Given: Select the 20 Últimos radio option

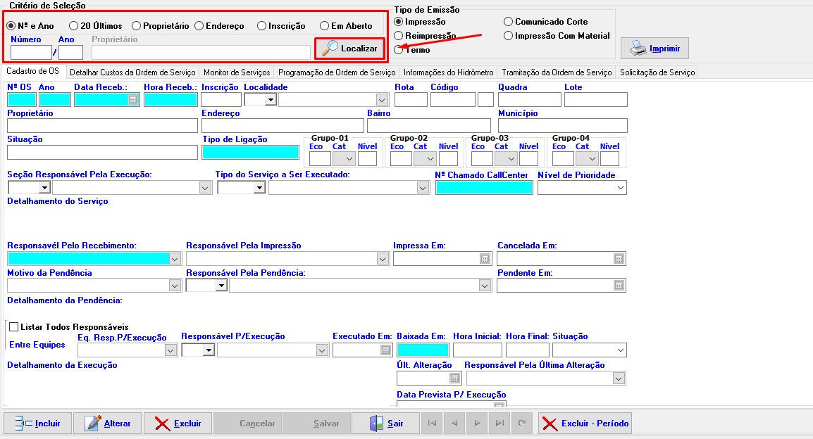Looking at the screenshot, I should pos(73,26).
